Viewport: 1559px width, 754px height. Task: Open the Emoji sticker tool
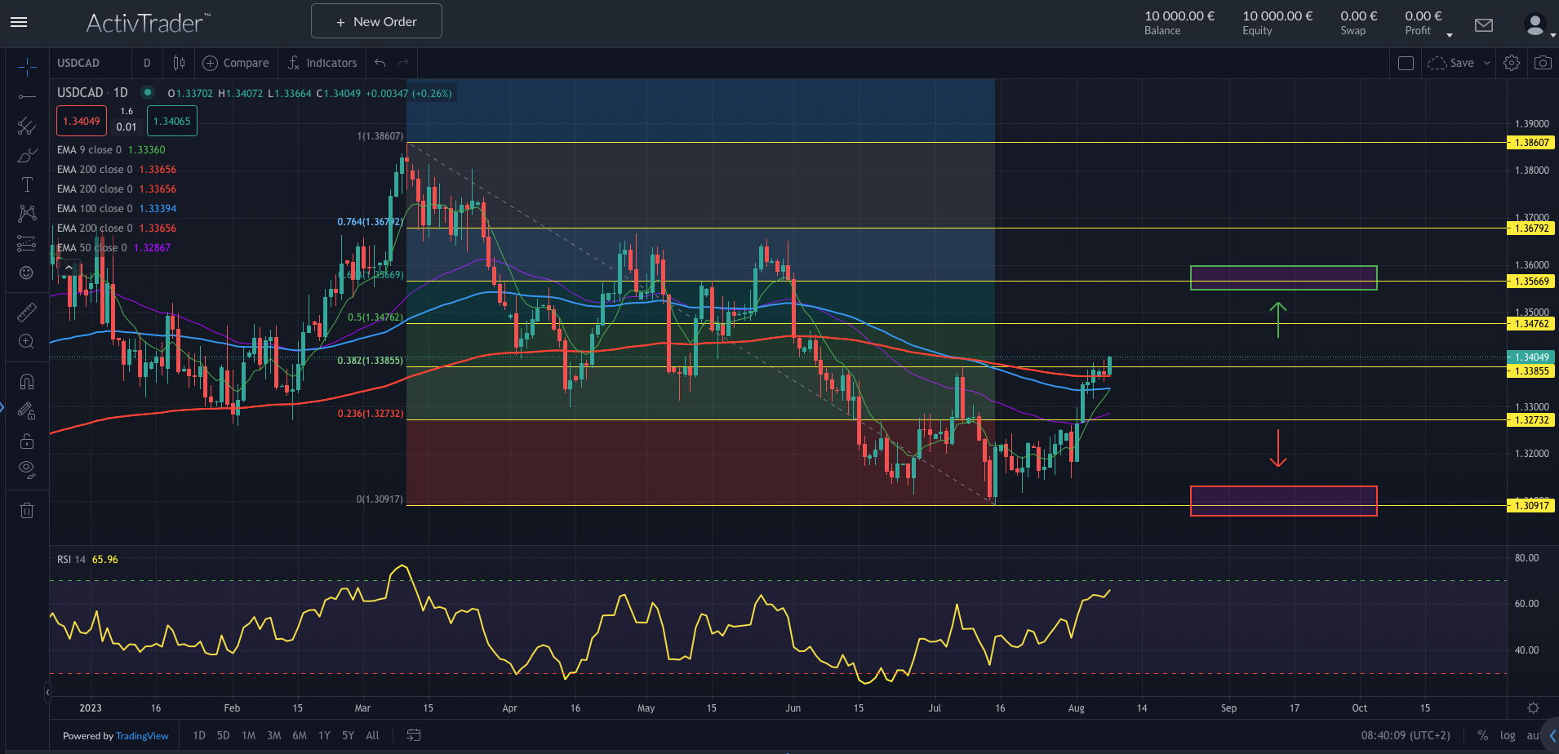[27, 273]
